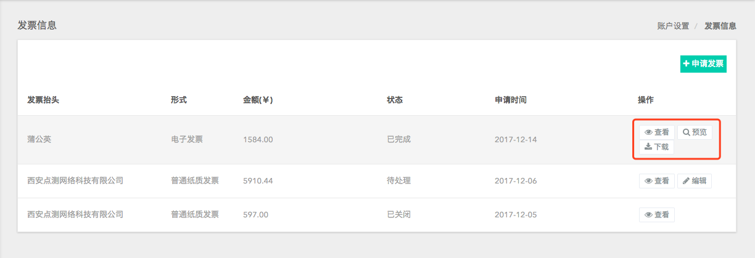The height and width of the screenshot is (258, 755).
Task: Click the 申请发票 apply invoice button
Action: 703,64
